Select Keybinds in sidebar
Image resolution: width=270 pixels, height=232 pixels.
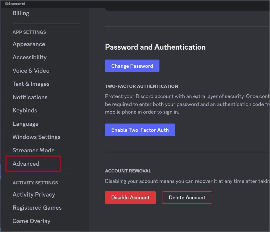(25, 111)
